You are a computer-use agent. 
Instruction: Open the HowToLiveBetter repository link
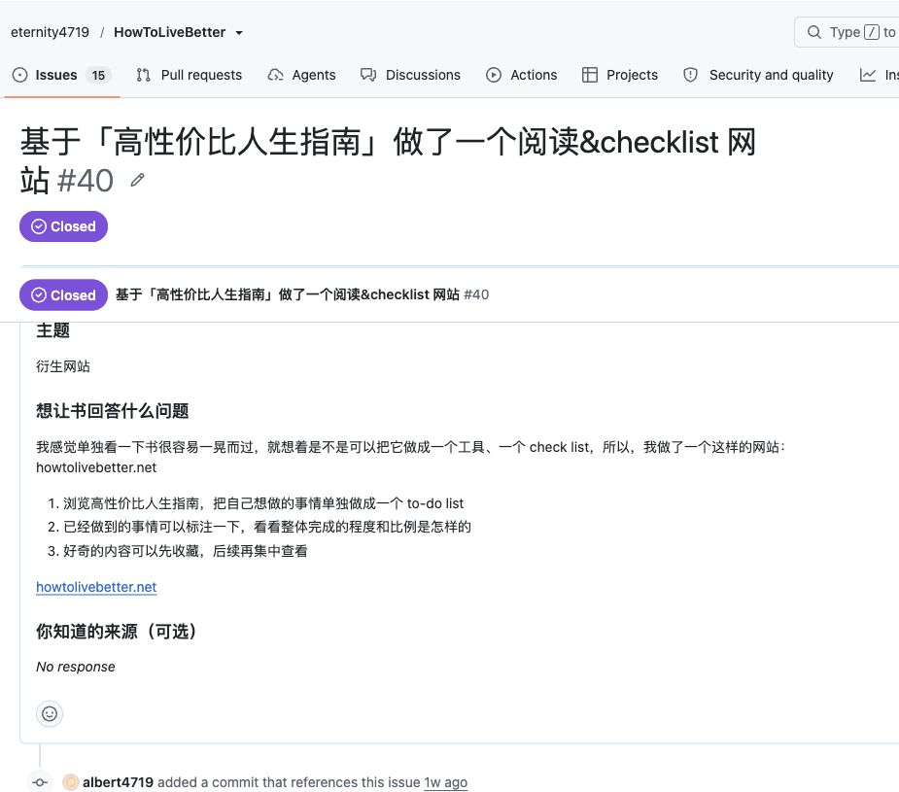pos(169,32)
